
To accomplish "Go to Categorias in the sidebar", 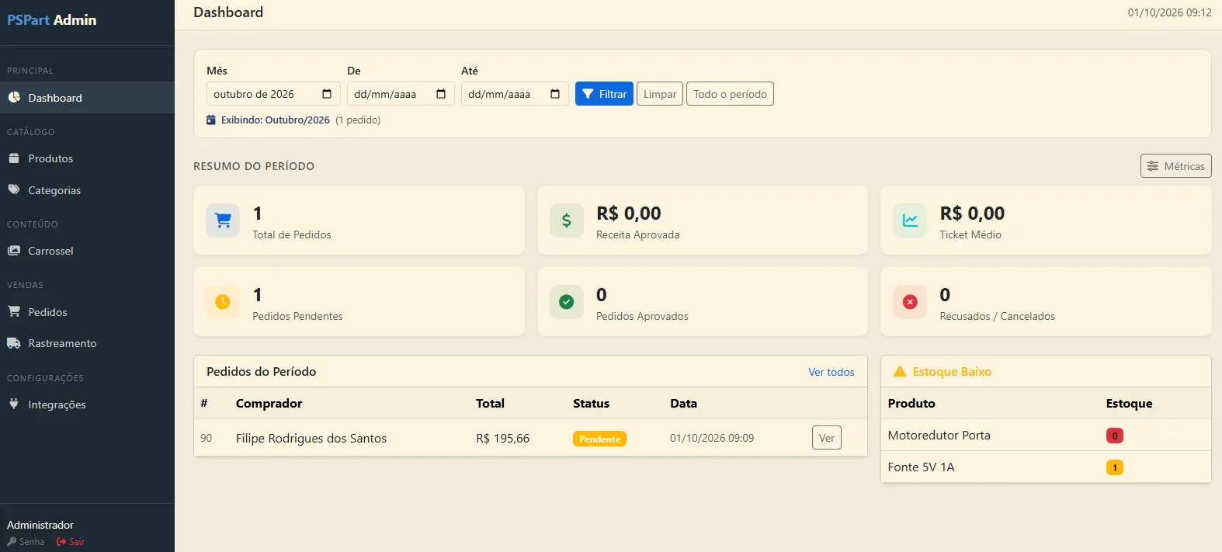I will pyautogui.click(x=87, y=190).
